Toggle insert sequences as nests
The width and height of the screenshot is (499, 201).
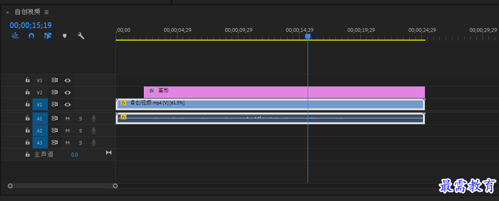pos(15,36)
